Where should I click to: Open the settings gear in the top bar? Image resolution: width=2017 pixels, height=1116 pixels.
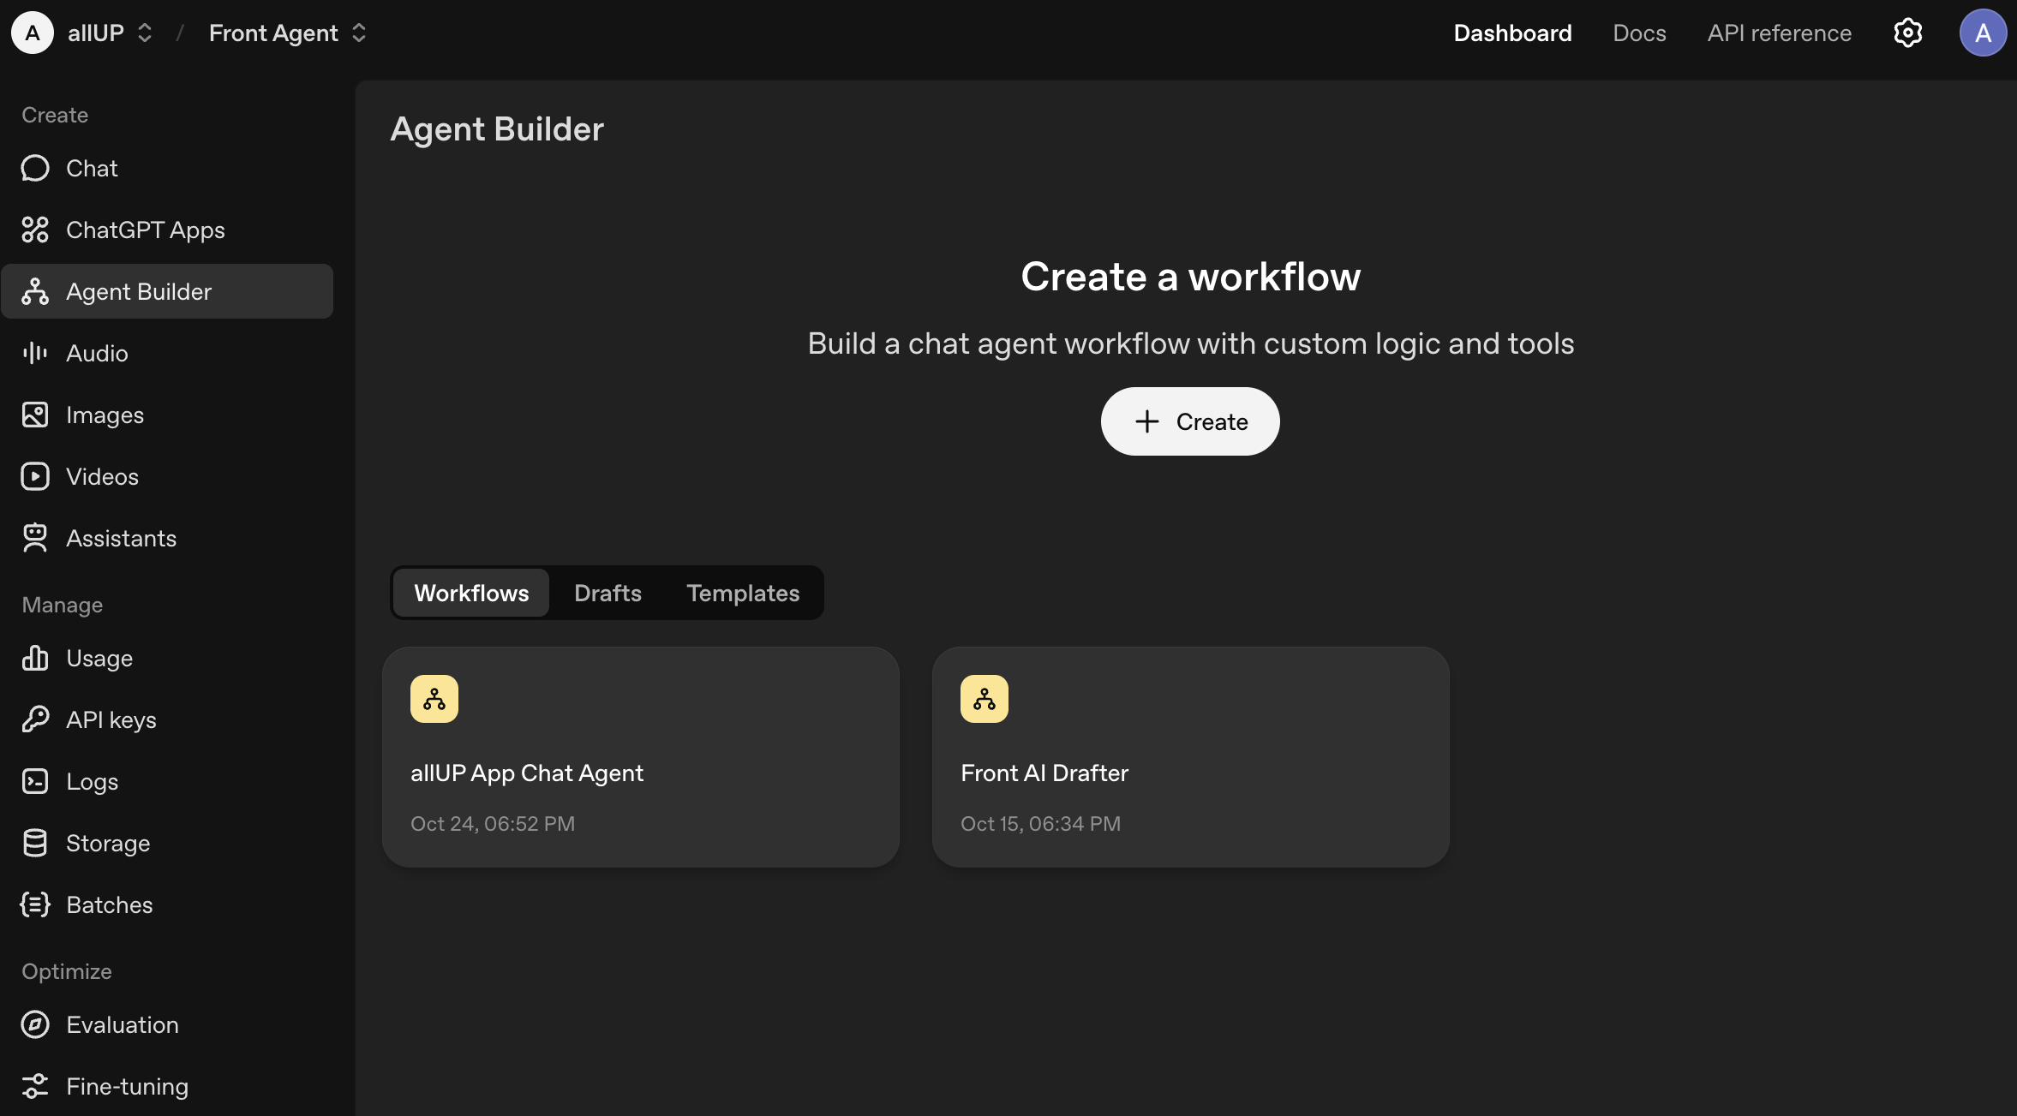[x=1907, y=33]
